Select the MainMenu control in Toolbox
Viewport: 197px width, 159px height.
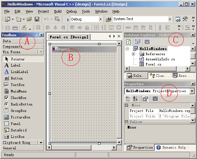(19, 91)
